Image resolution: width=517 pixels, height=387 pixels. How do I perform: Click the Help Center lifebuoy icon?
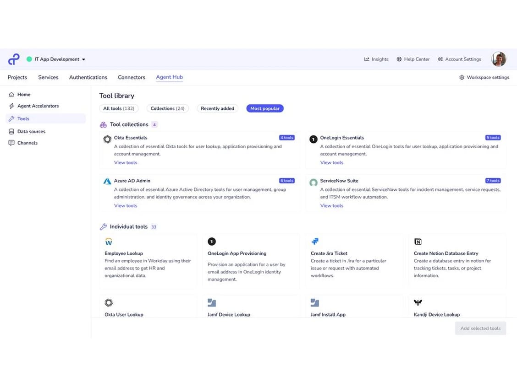[399, 59]
